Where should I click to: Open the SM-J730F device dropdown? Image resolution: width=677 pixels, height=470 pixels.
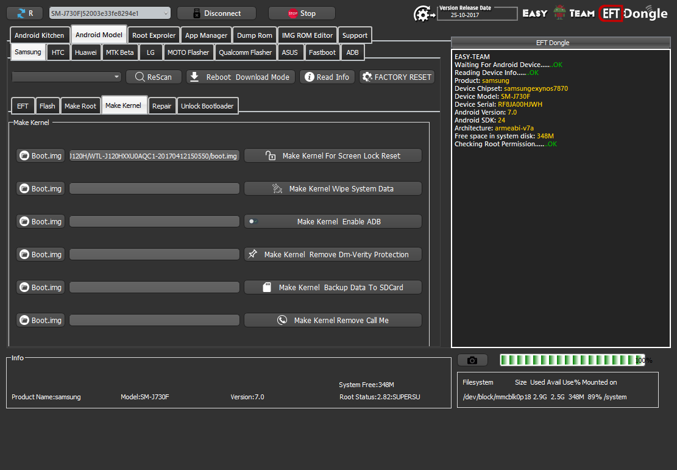110,13
